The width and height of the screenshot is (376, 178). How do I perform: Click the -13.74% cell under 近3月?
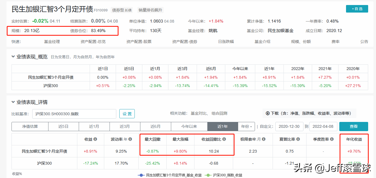pos(182,86)
